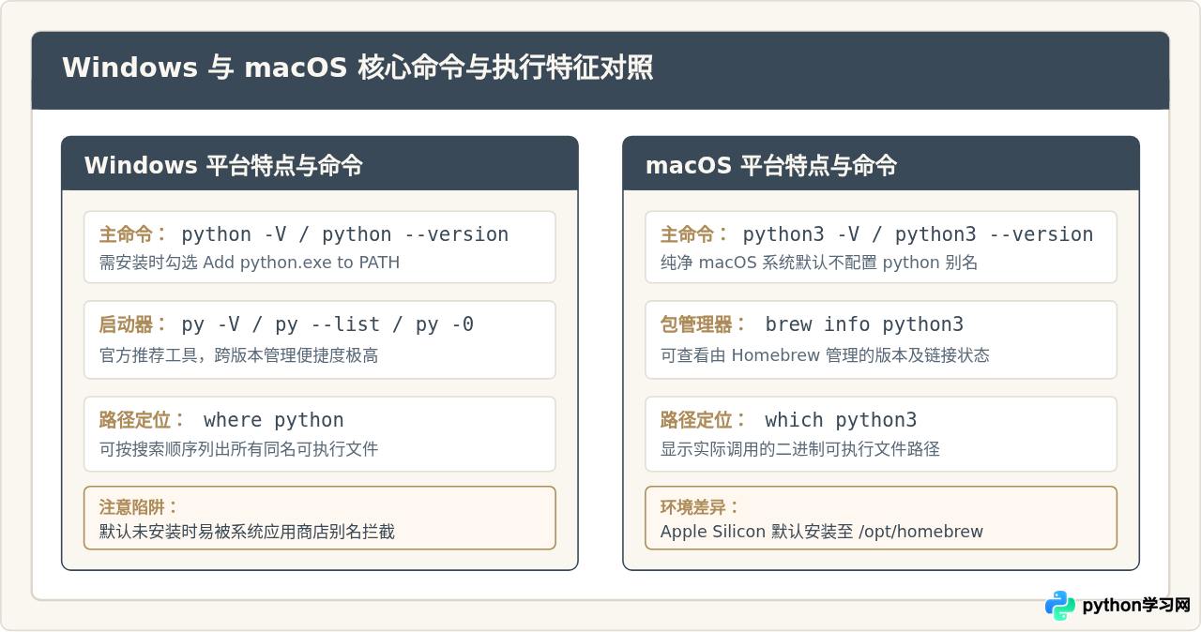Click the 主命令 label in the Windows card

[x=133, y=234]
